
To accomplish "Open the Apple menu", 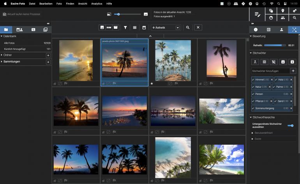I will [x=5, y=4].
